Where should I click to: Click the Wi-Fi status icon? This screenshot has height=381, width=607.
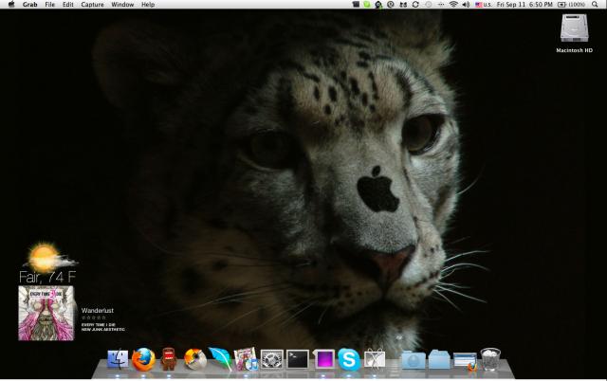pos(453,5)
